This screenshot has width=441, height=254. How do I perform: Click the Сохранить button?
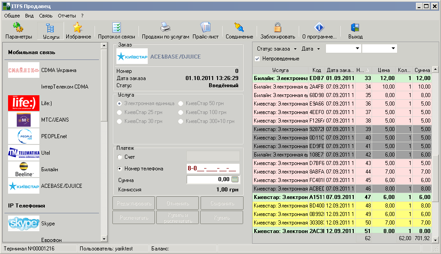click(222, 203)
